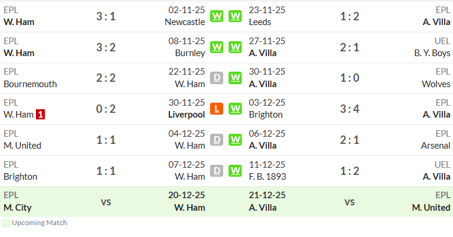Click the red card 1 icon next to W. Ham

41,115
